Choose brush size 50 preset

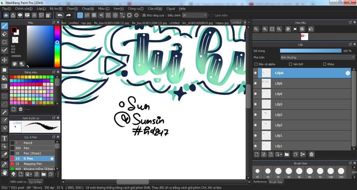click(x=310, y=173)
